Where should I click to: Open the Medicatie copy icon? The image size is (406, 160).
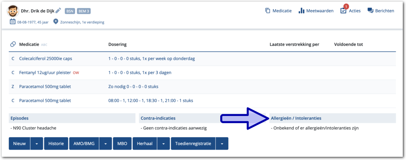point(268,11)
